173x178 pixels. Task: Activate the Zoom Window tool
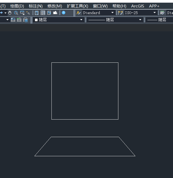[x=22, y=13]
